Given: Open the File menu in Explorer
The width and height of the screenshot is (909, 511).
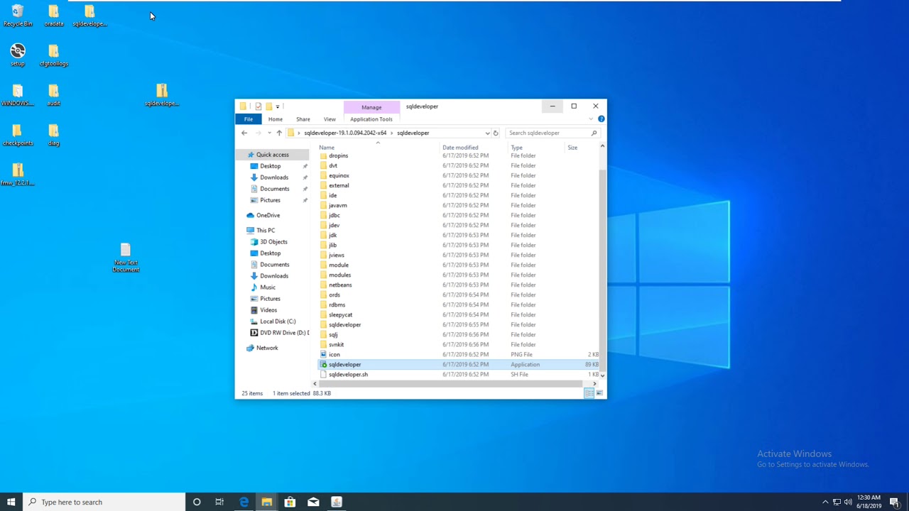Looking at the screenshot, I should (249, 119).
